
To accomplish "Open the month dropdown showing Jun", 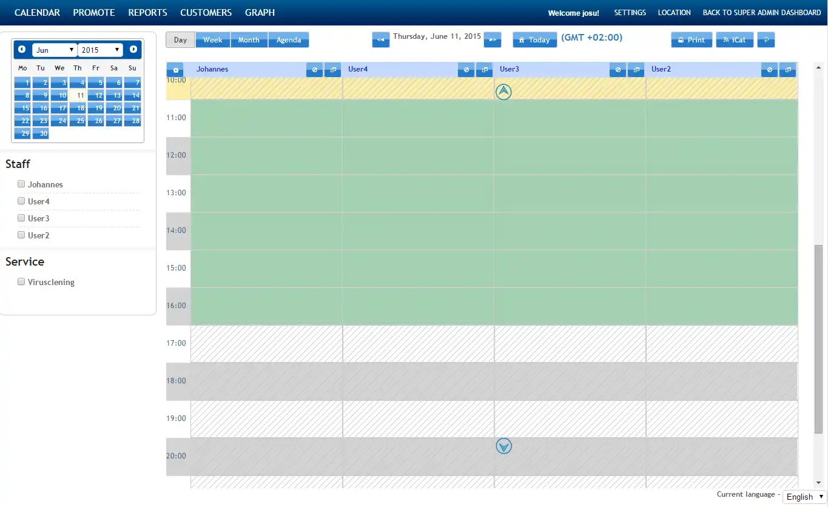I will point(55,50).
